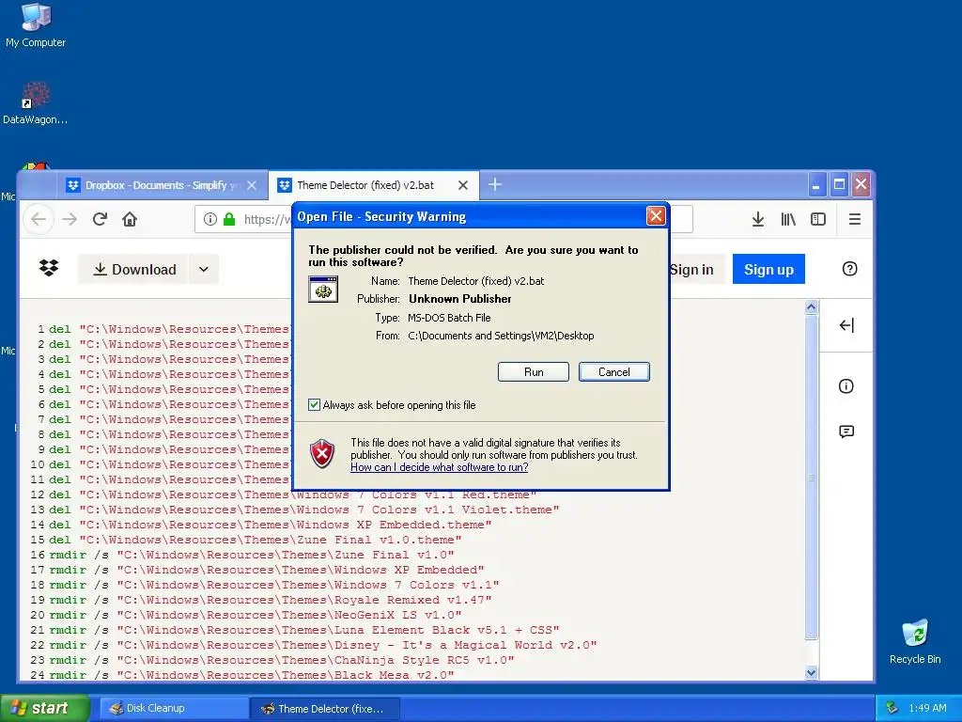Image resolution: width=962 pixels, height=722 pixels.
Task: Open the Recycle Bin icon
Action: point(915,641)
